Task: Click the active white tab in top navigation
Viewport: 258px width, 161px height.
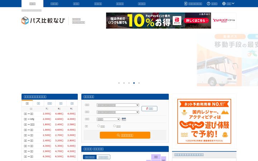Action: (x=32, y=4)
